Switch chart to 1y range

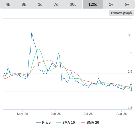111,4
